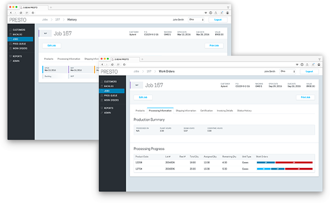
Task: Open Customers in front window sidebar
Action: pyautogui.click(x=110, y=82)
